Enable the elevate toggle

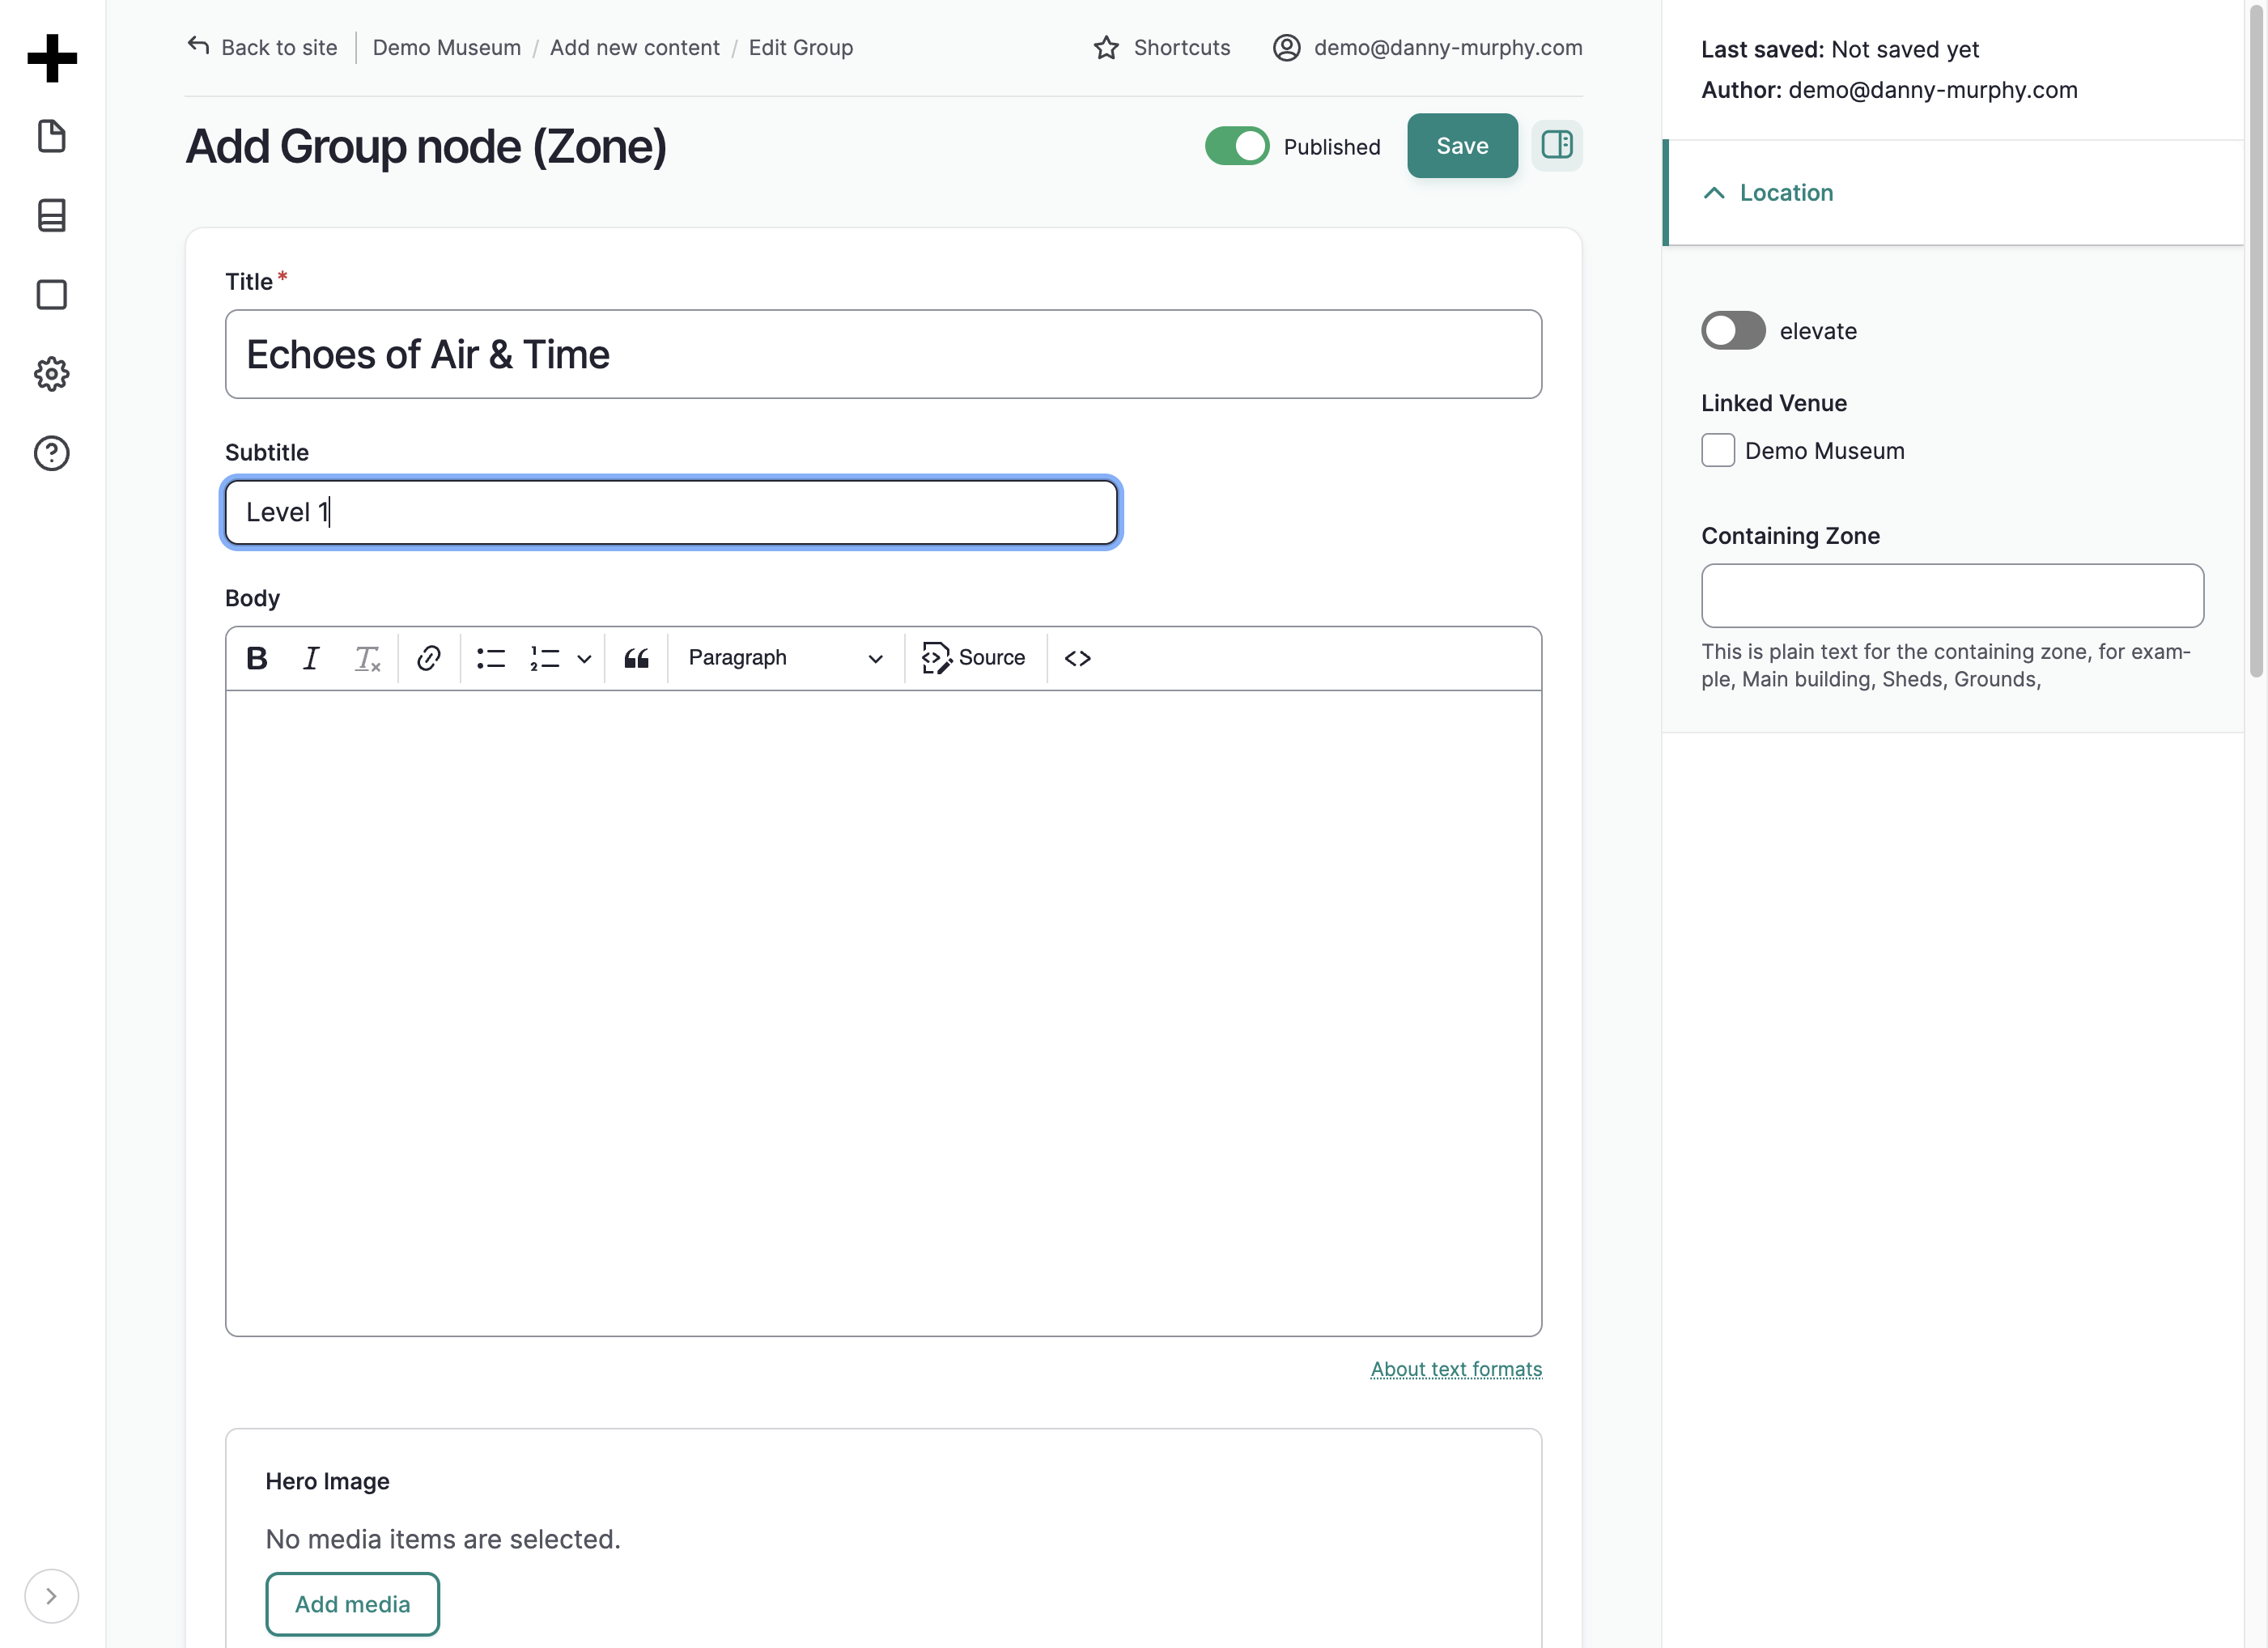(1733, 331)
